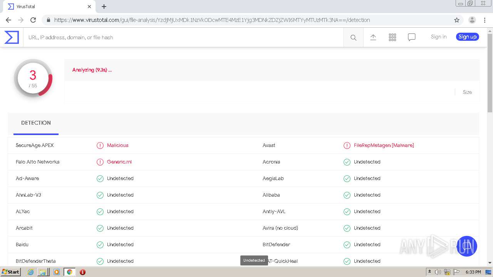Click the Palo Alto Networks engine name
This screenshot has height=277, width=493.
[x=38, y=162]
